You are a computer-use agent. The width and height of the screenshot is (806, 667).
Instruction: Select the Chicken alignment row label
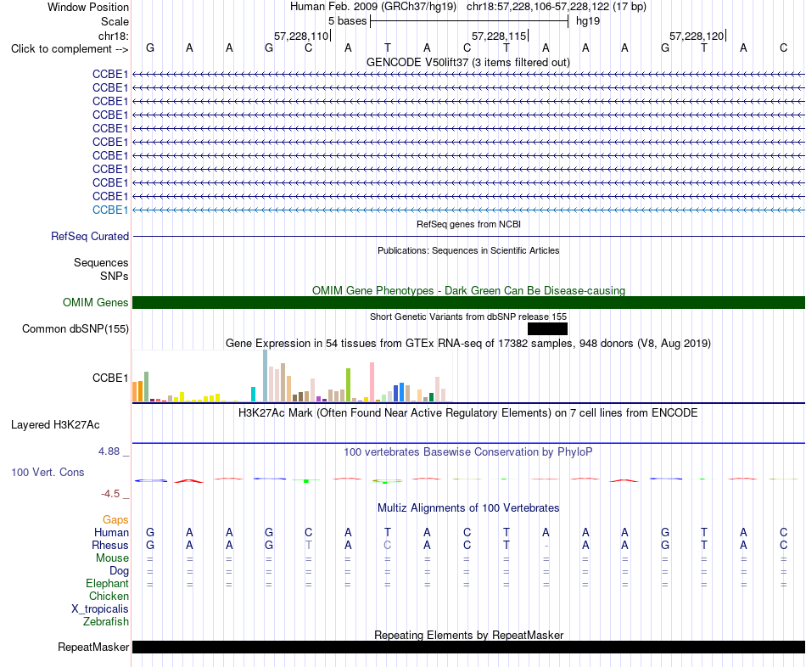pos(109,596)
